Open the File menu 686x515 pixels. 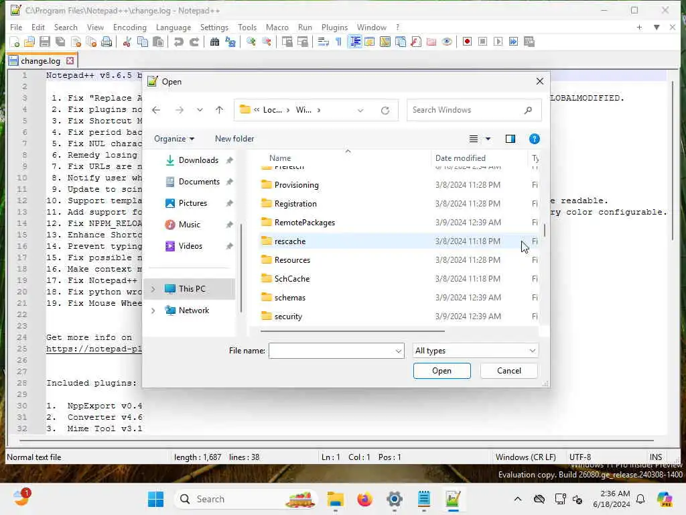pos(16,27)
